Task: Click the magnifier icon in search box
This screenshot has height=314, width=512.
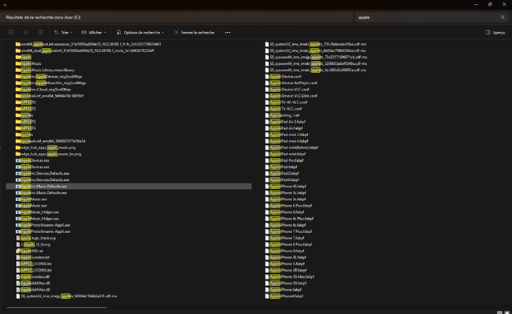Action: pos(502,18)
